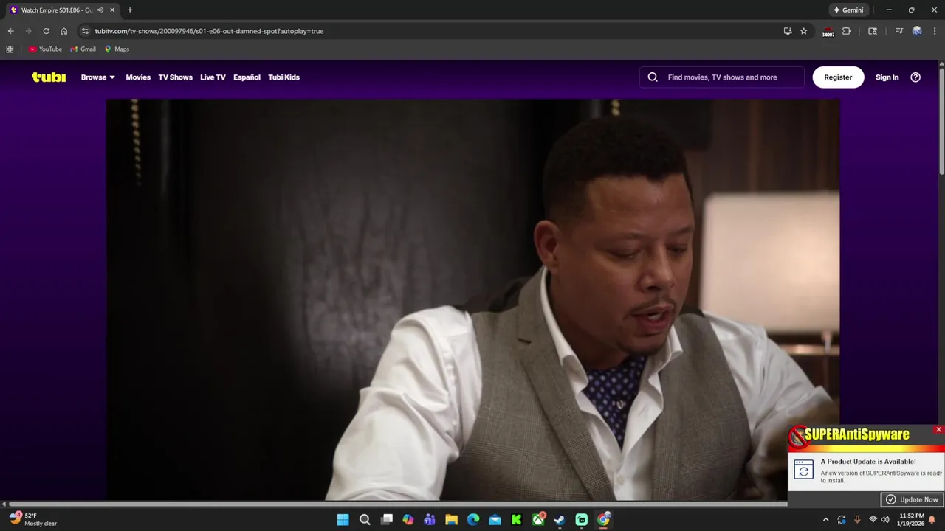Open Mail app on taskbar
This screenshot has height=531, width=945.
click(x=495, y=520)
